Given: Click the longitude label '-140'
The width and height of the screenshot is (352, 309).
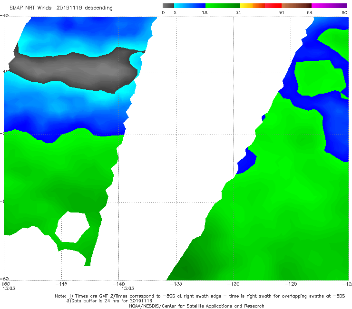Looking at the screenshot, I should click(118, 284).
